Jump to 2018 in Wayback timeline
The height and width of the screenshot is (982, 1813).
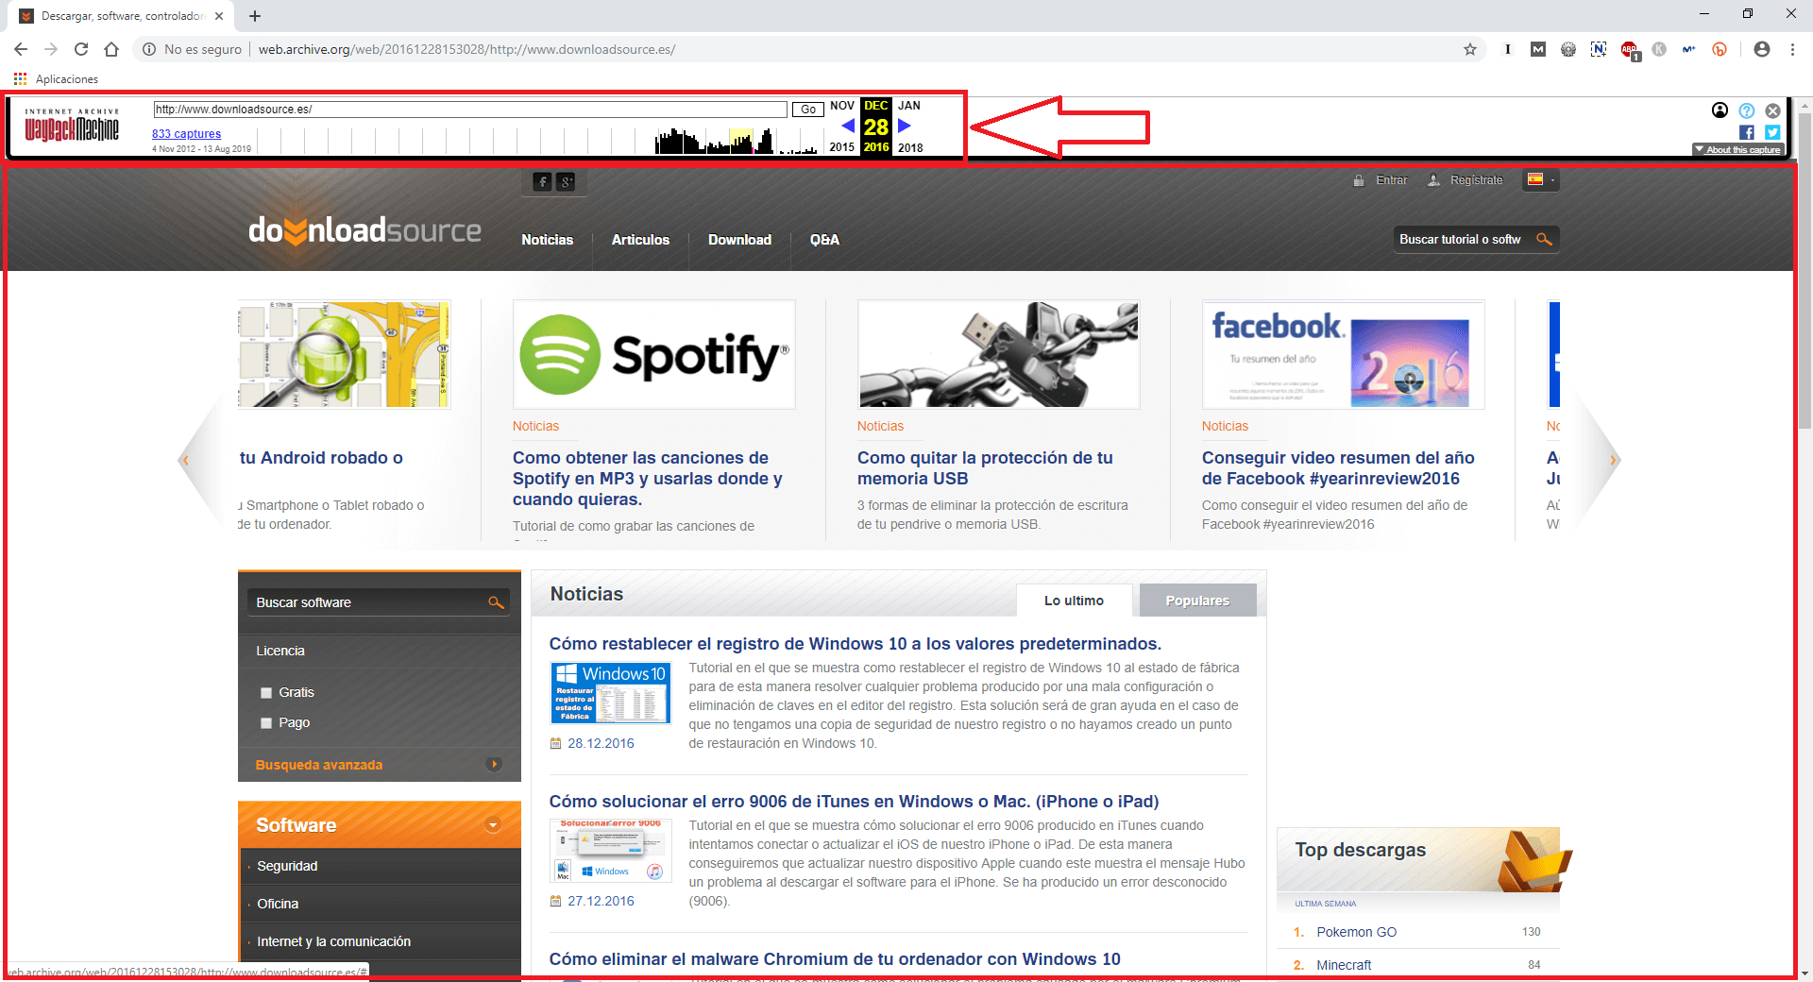pos(910,147)
